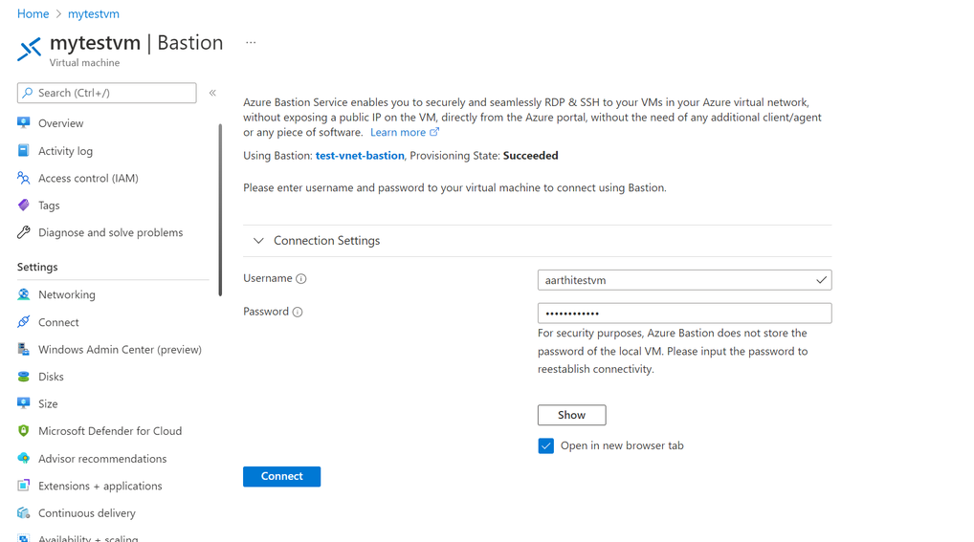The image size is (974, 542).
Task: Click the Windows Admin Center icon
Action: 24,349
